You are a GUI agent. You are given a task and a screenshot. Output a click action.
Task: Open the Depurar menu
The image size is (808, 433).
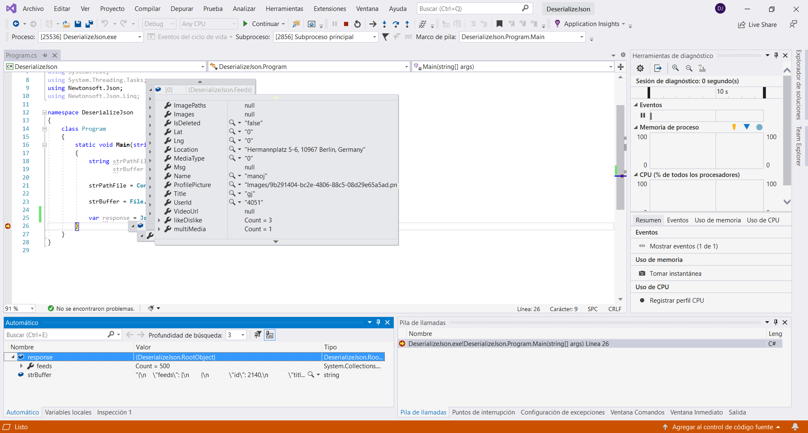[181, 9]
